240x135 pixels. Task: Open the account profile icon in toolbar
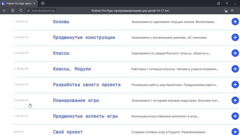pos(13,10)
